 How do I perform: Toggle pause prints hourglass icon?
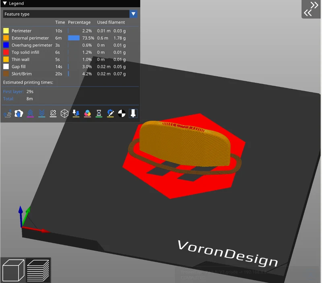click(x=99, y=114)
